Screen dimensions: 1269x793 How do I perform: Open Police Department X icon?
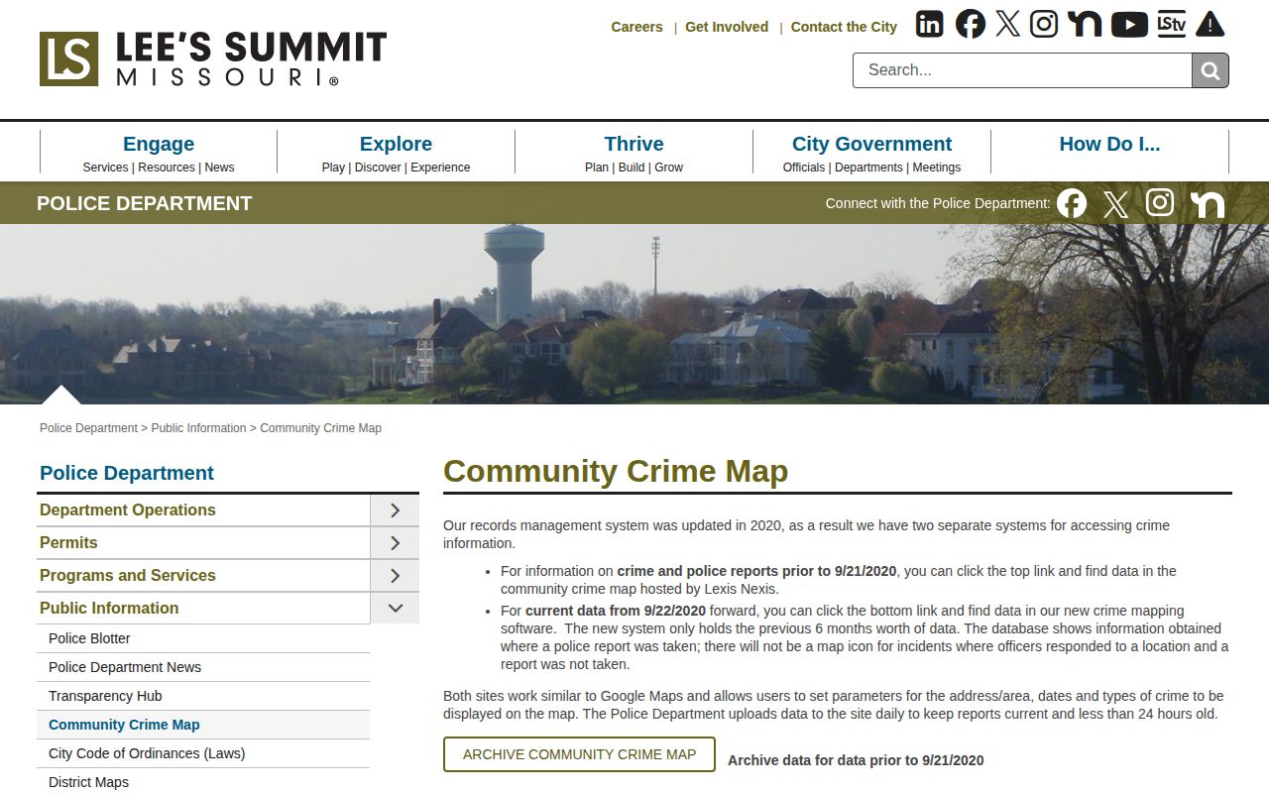point(1115,203)
